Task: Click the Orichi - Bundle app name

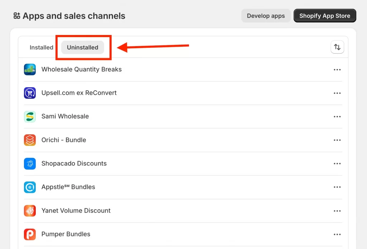Action: (63, 140)
